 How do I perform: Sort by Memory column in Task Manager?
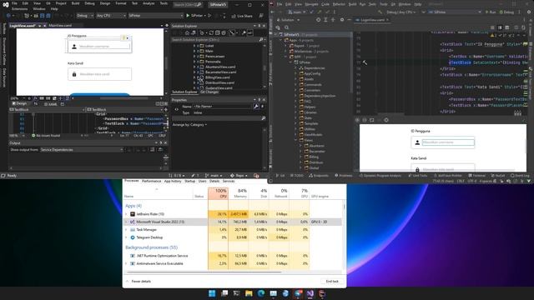pyautogui.click(x=239, y=193)
